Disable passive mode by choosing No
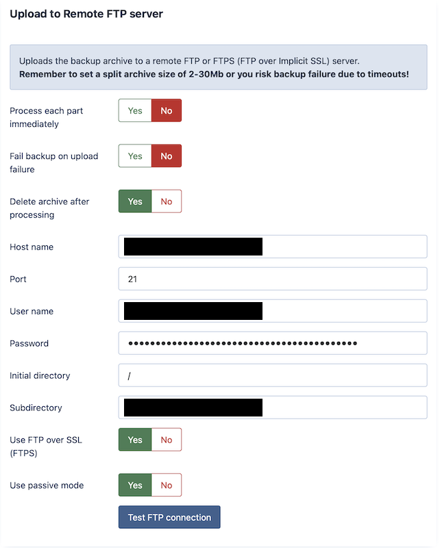Image resolution: width=440 pixels, height=548 pixels. tap(167, 485)
